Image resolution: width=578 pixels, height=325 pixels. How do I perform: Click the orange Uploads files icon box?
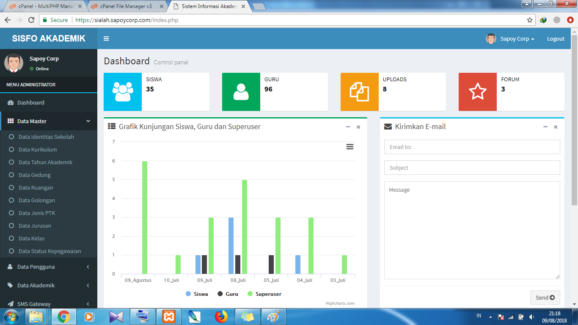click(359, 92)
